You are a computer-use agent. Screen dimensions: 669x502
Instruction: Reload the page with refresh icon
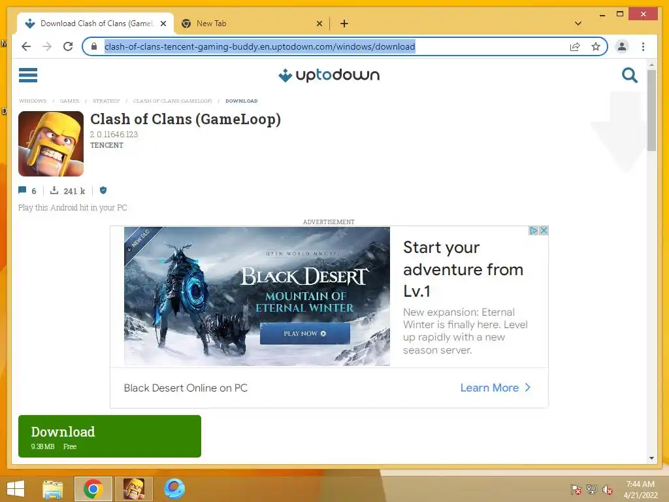68,46
